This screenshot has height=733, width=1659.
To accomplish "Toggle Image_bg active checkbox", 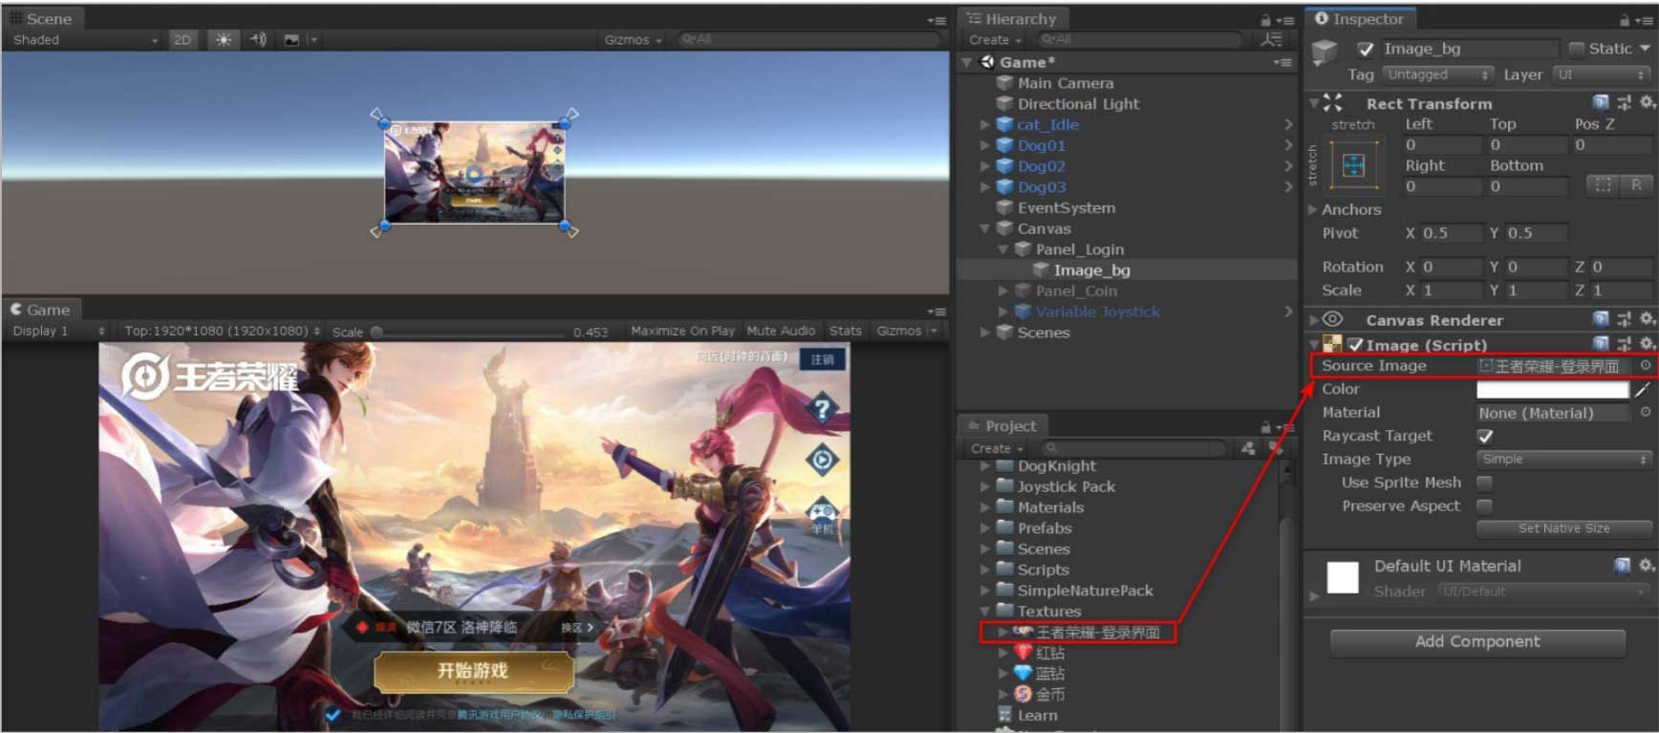I will click(x=1366, y=49).
